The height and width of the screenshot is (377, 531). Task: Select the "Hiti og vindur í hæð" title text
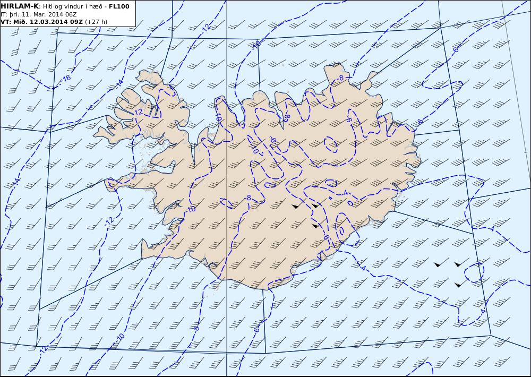74,6
